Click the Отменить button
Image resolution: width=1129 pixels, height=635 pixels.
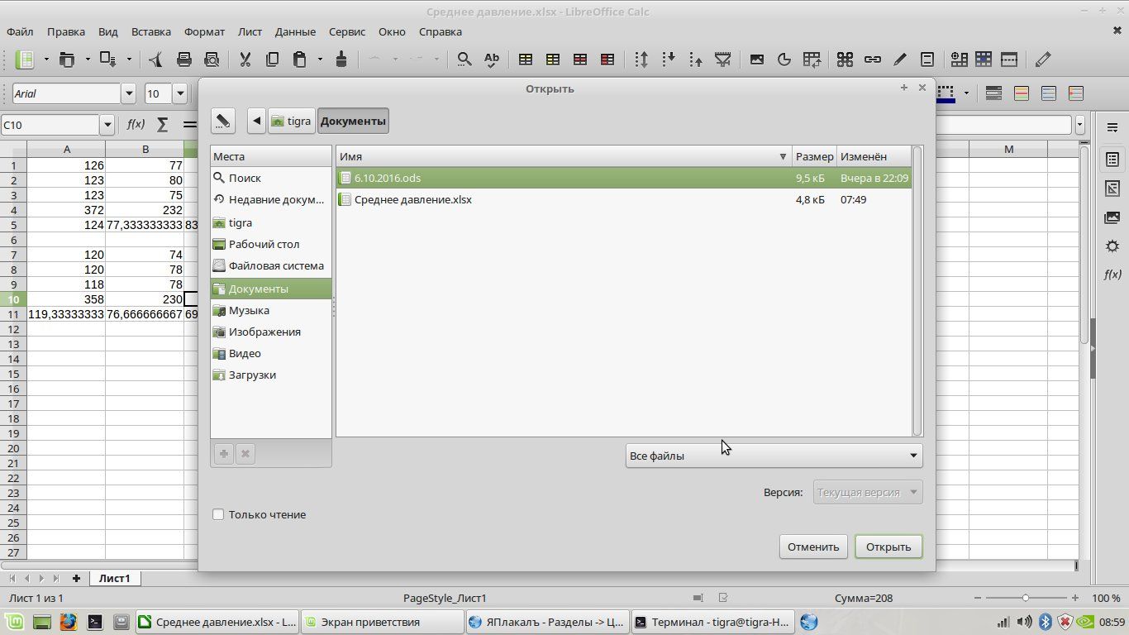click(813, 547)
